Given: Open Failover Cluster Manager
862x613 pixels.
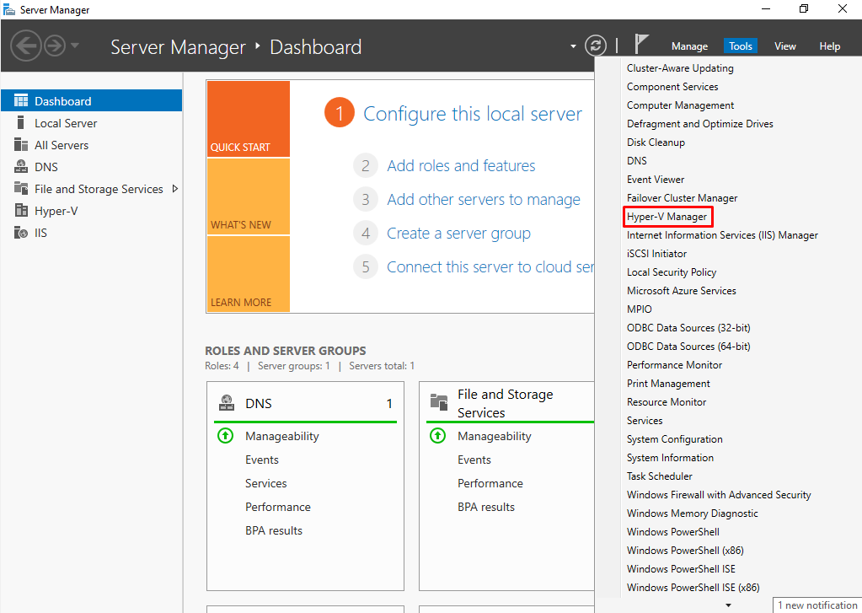Looking at the screenshot, I should [x=683, y=198].
